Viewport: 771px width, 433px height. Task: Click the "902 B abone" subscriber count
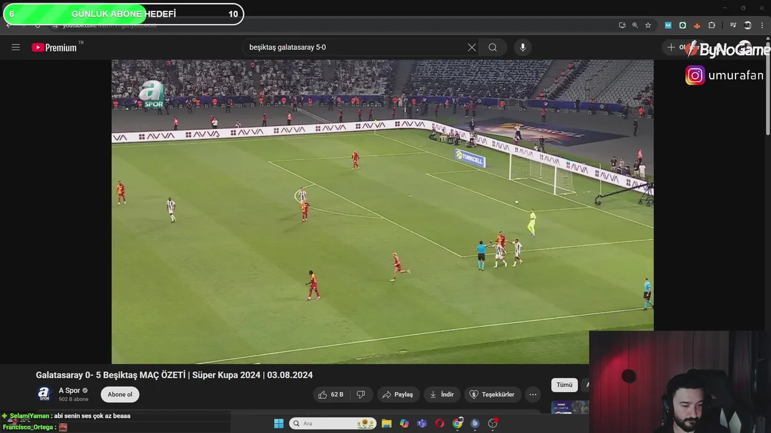click(x=73, y=399)
